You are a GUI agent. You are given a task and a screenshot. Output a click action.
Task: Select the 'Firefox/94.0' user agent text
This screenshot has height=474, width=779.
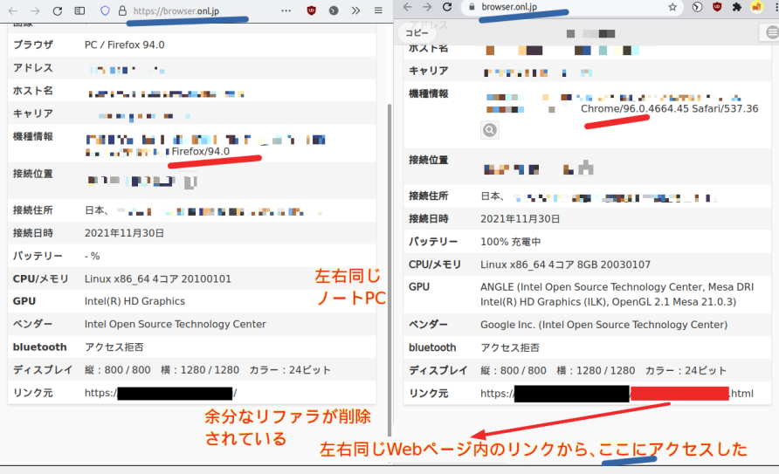pos(201,151)
